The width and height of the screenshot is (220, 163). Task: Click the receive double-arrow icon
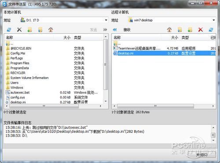pos(115,30)
